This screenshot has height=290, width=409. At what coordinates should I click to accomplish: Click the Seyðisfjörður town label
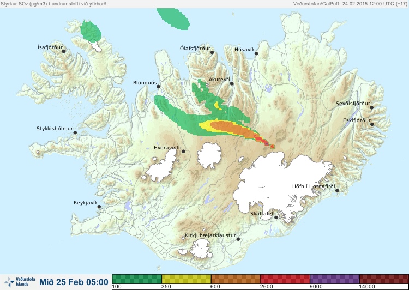(353, 104)
